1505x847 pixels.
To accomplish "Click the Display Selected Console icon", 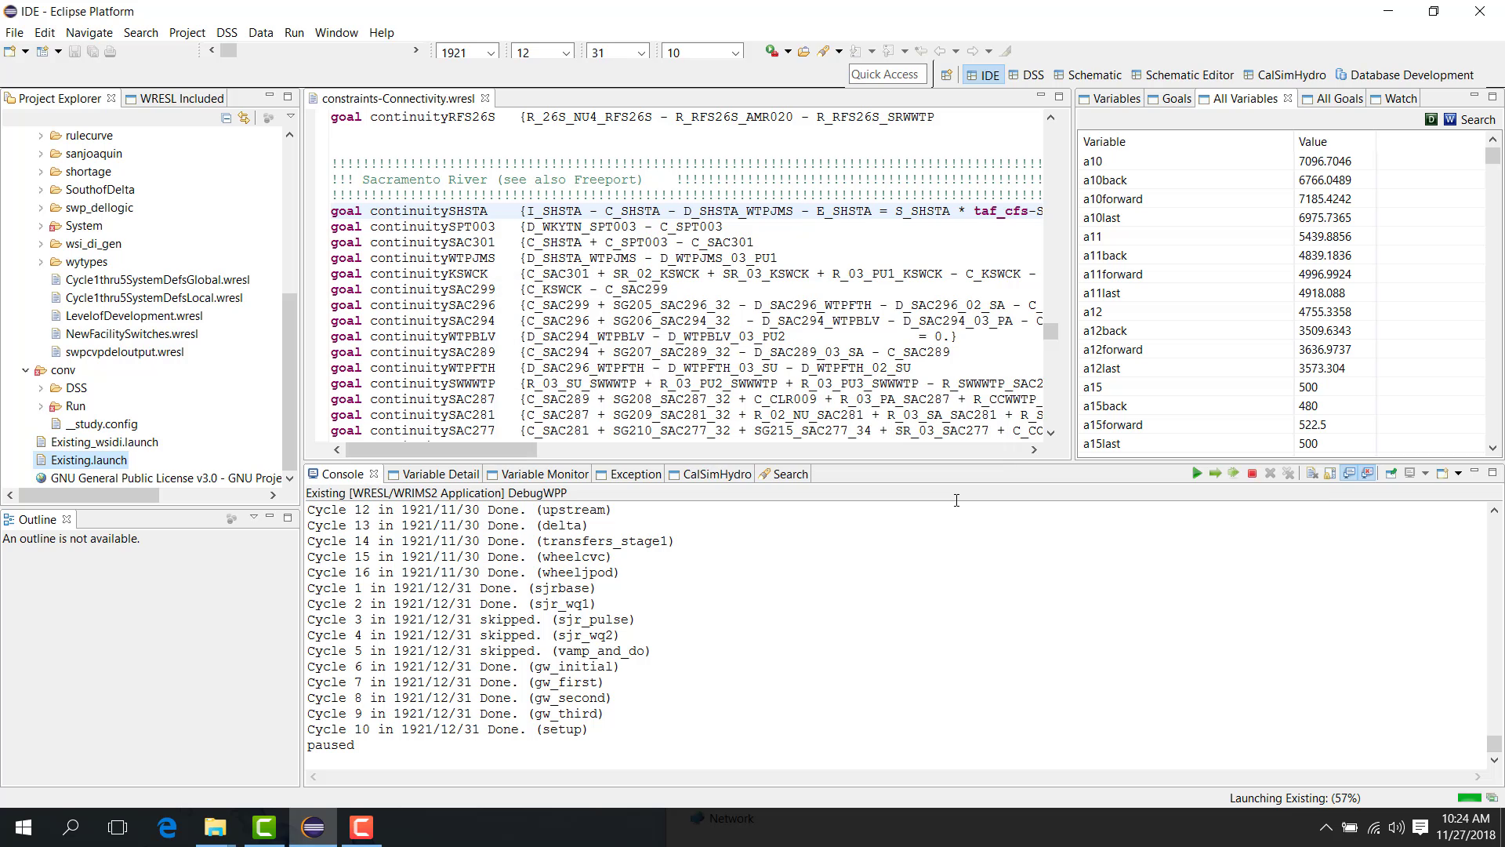I will pos(1409,473).
